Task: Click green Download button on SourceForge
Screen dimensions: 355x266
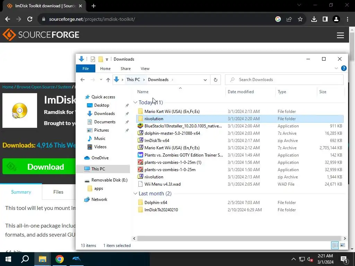Action: 39,167
